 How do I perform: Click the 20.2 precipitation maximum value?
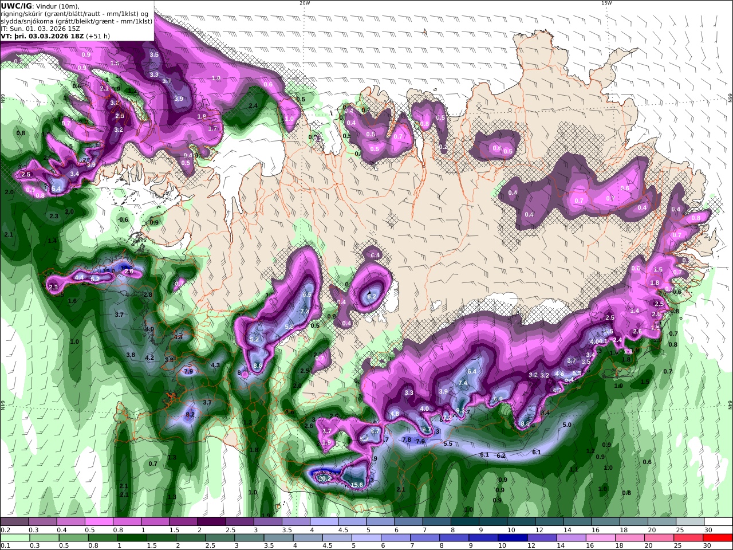(x=324, y=478)
